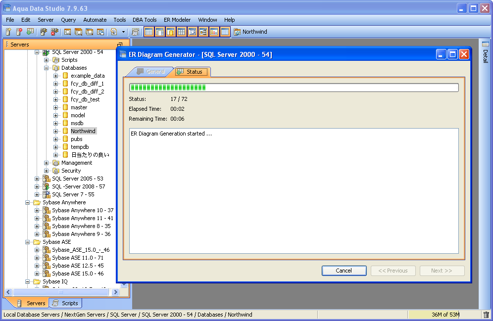Click the Servers panel horizontal scrollbar left arrow

click(8, 292)
